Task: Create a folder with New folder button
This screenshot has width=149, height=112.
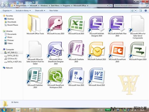Action: (54, 11)
